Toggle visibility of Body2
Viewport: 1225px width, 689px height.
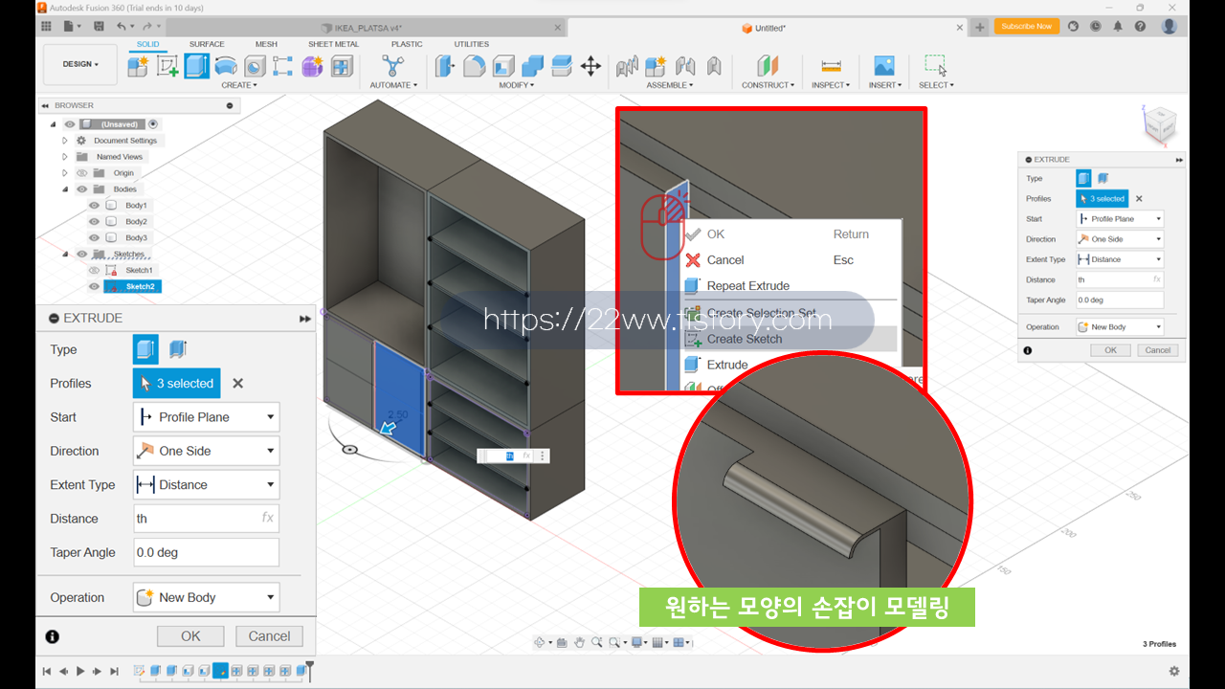click(94, 222)
